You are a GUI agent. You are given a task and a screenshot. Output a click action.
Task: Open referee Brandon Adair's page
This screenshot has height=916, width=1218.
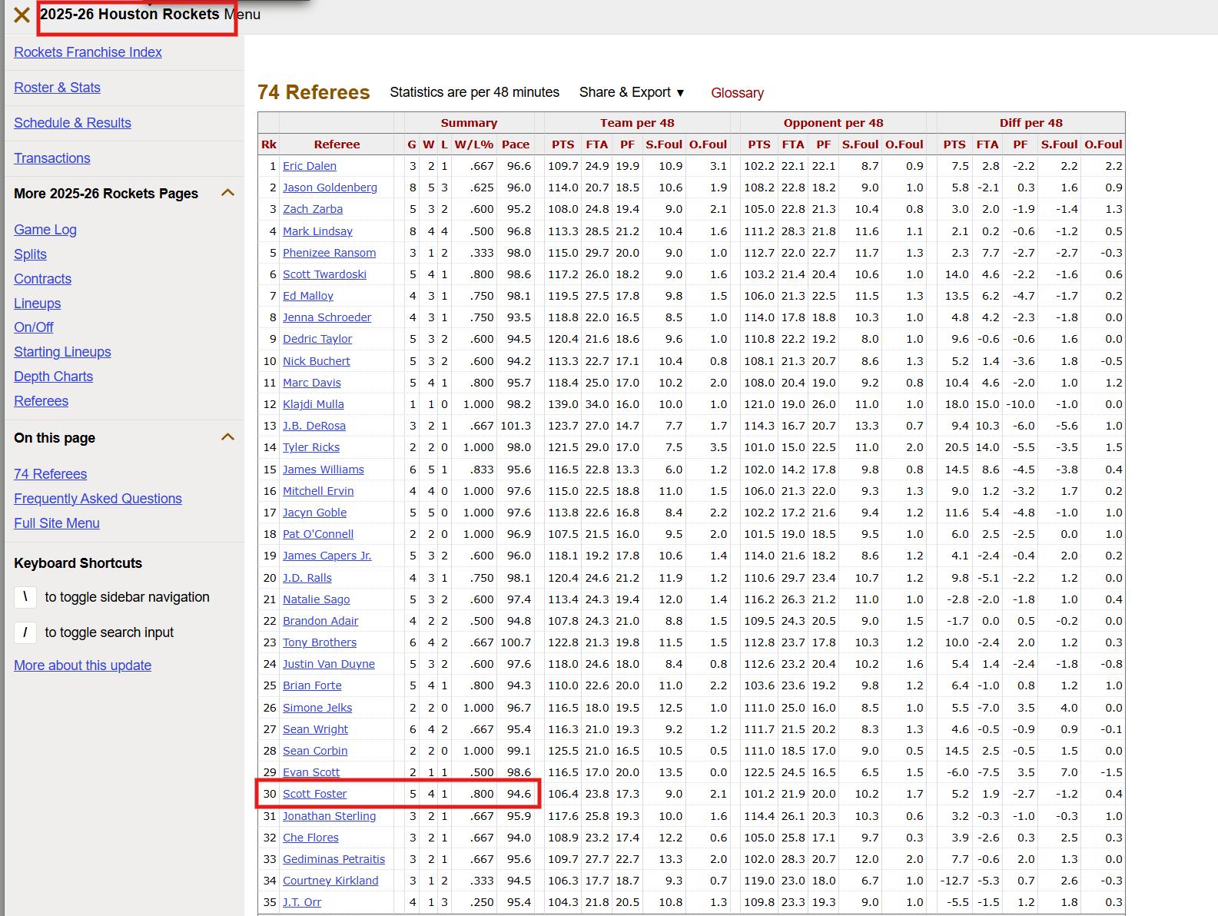(x=320, y=621)
